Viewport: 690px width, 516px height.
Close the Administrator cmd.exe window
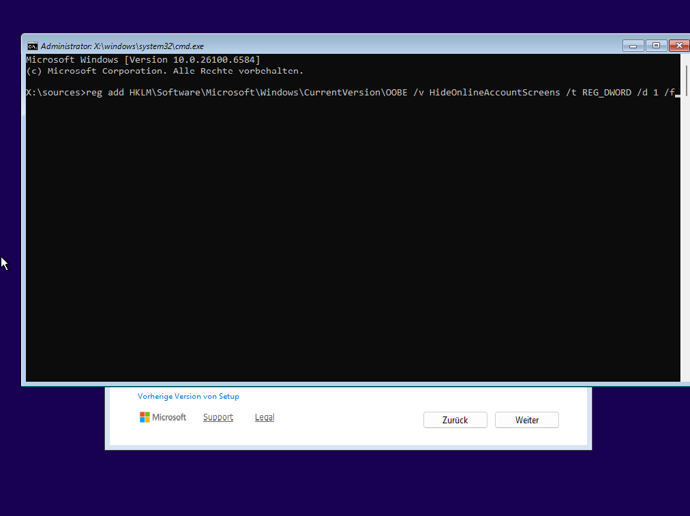coord(679,46)
